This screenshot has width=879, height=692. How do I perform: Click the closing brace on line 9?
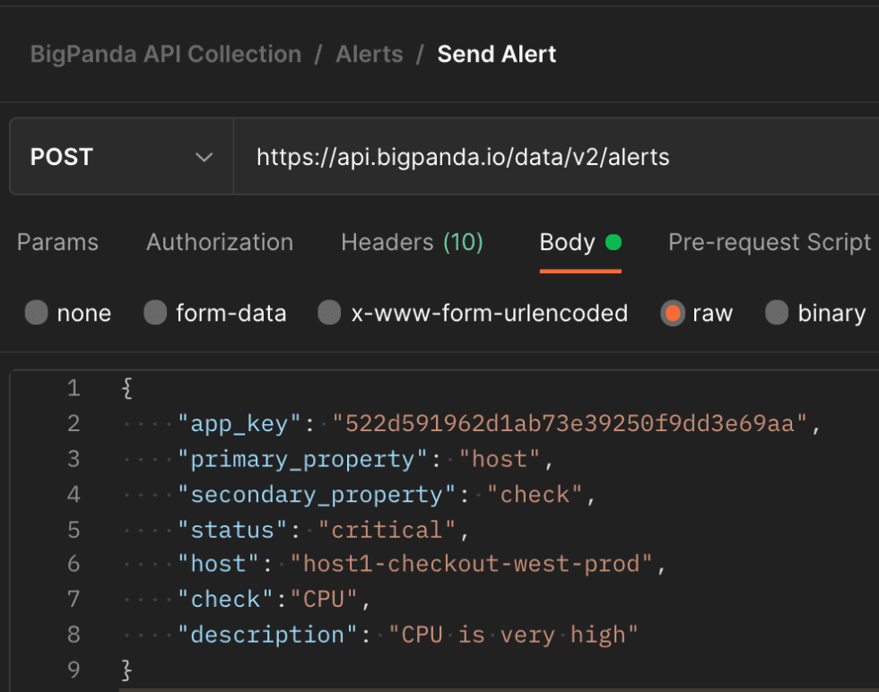[126, 670]
